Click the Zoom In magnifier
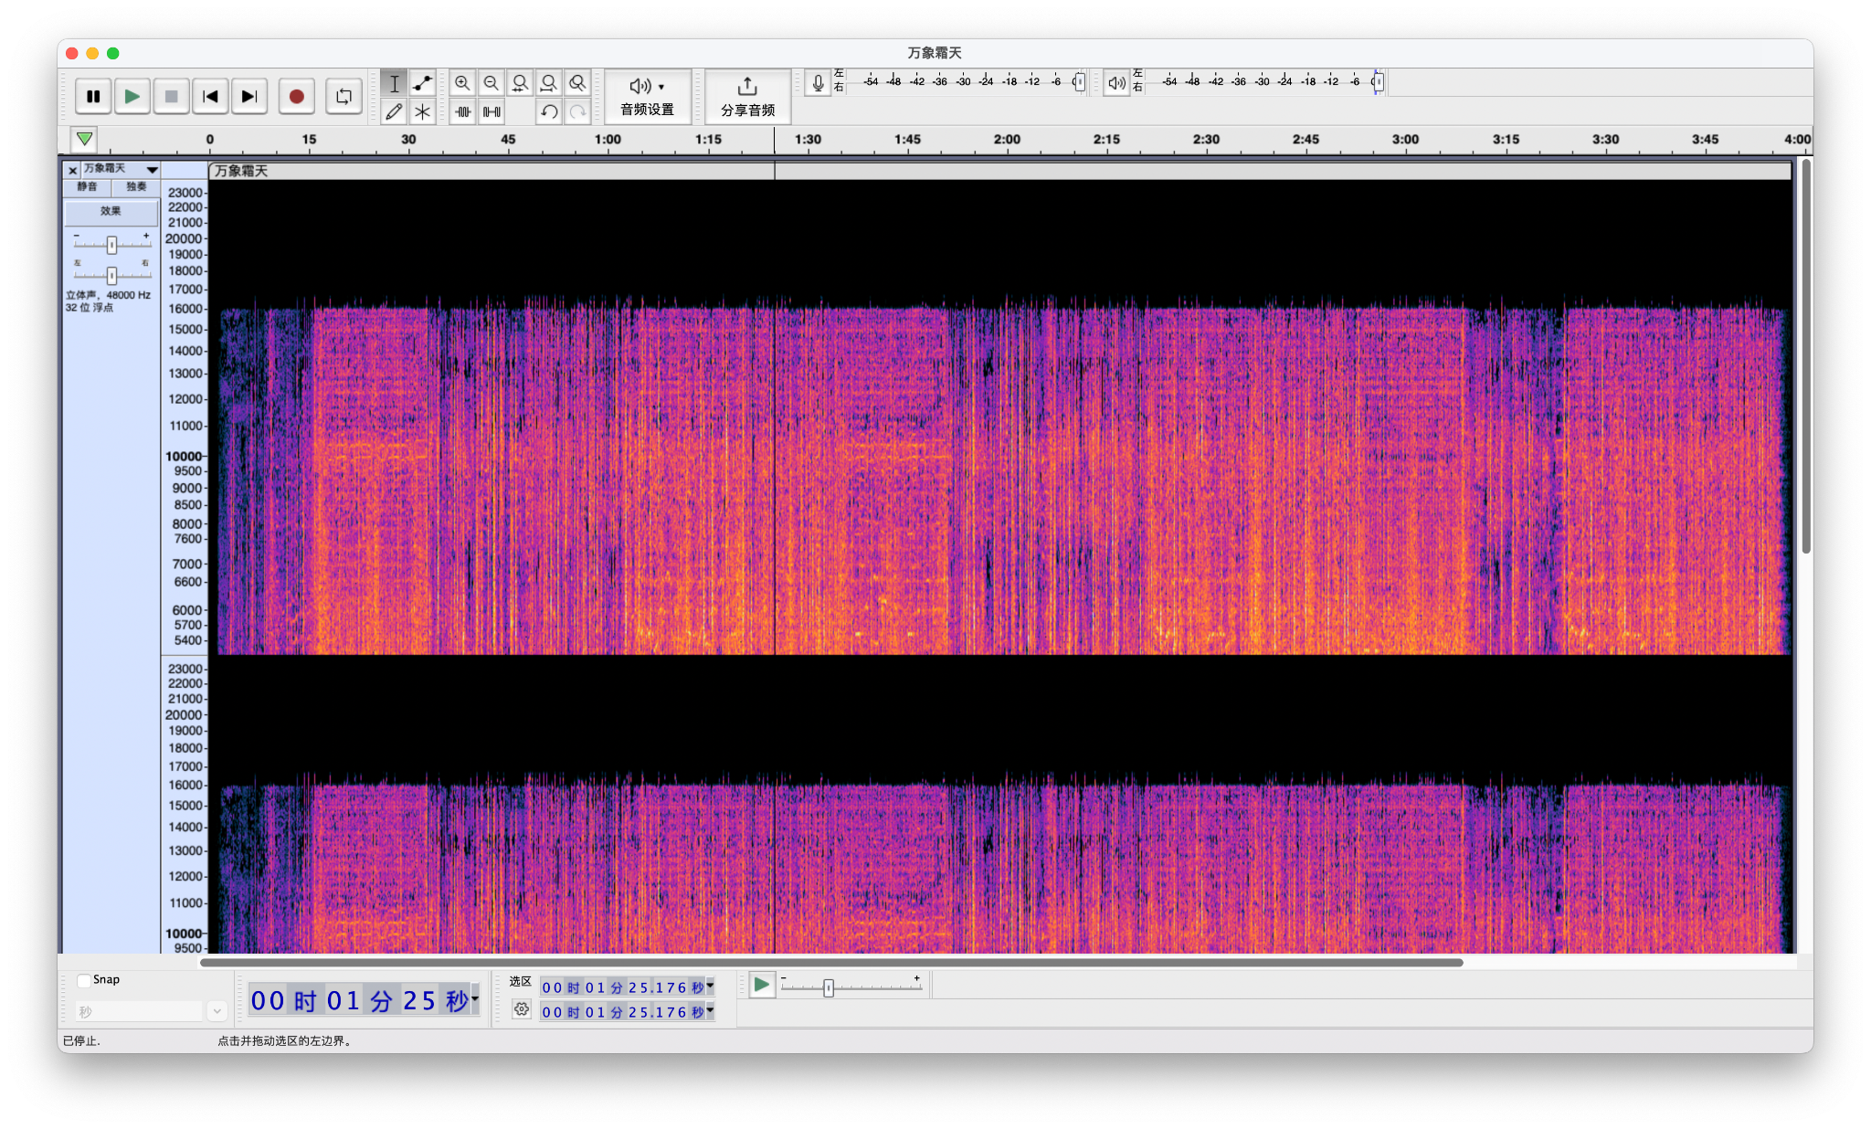The height and width of the screenshot is (1129, 1871). coord(463,83)
